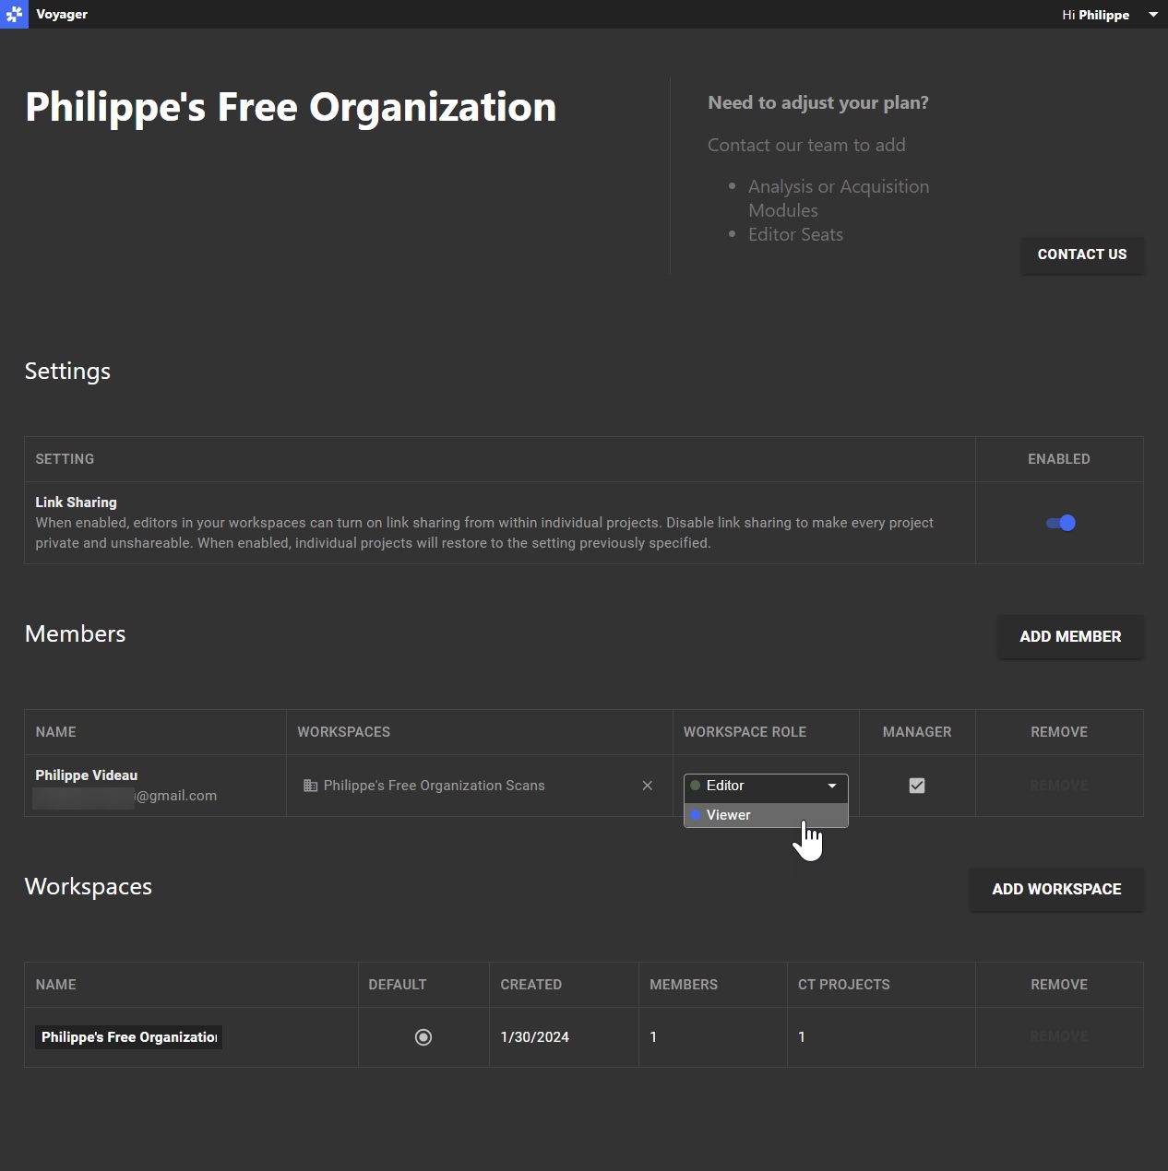1168x1171 pixels.
Task: Click the Add Member button
Action: (1070, 636)
